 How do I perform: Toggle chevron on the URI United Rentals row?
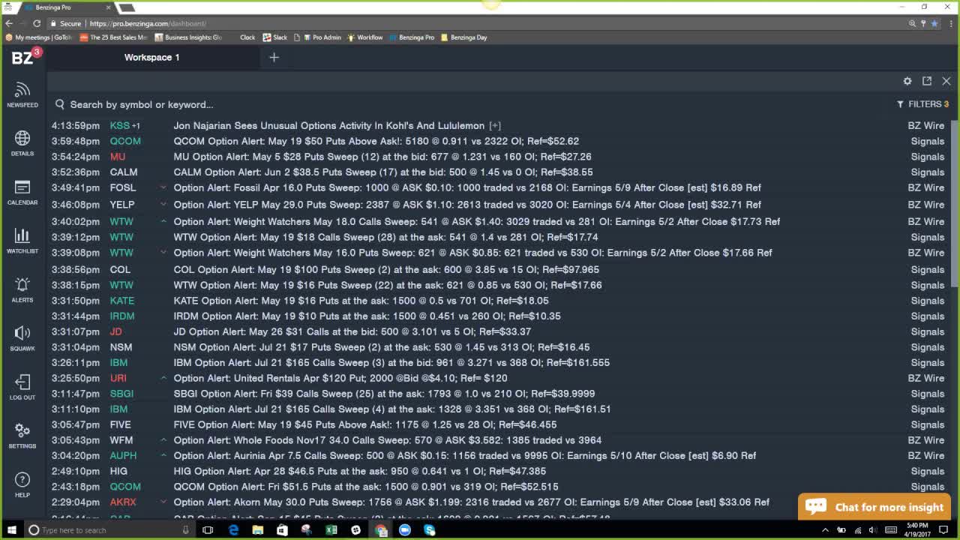(163, 378)
